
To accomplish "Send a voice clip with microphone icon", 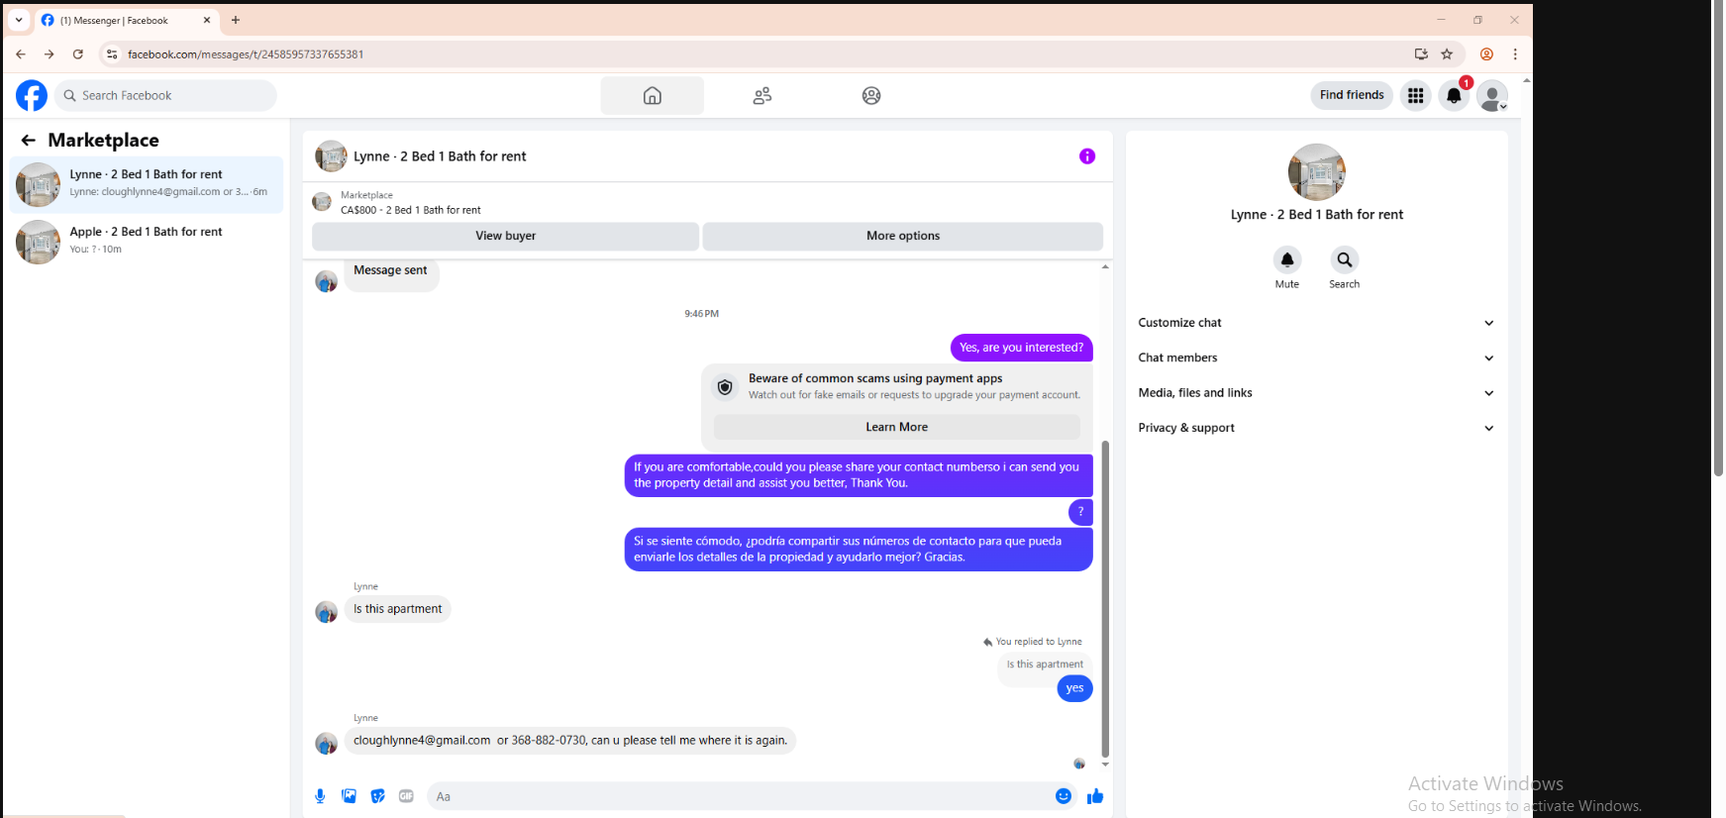I will (320, 796).
